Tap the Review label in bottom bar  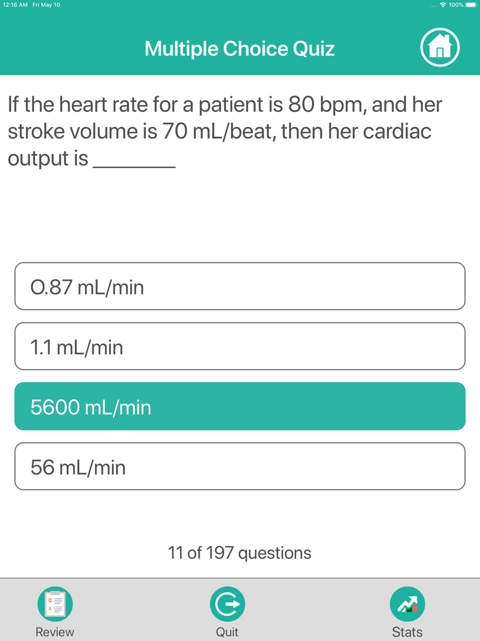(55, 632)
